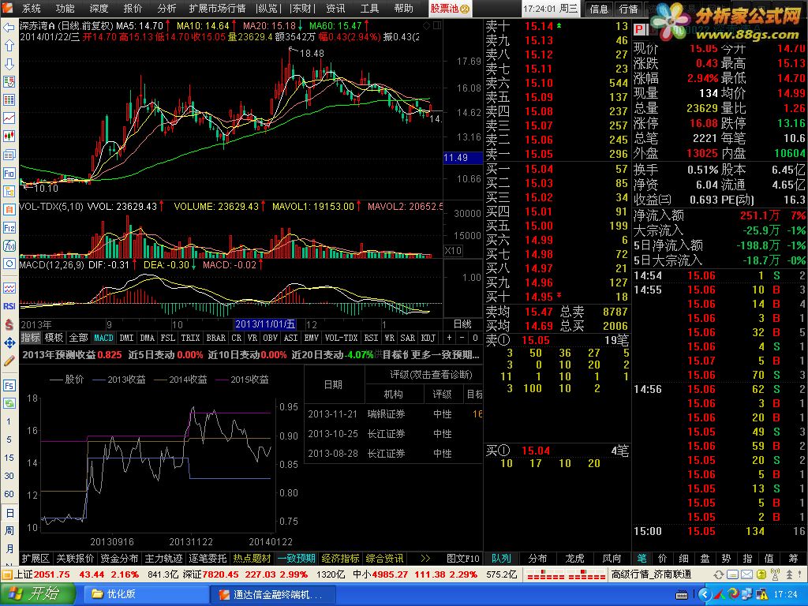
Task: Open the f(x) formula manager icon
Action: click(x=9, y=246)
